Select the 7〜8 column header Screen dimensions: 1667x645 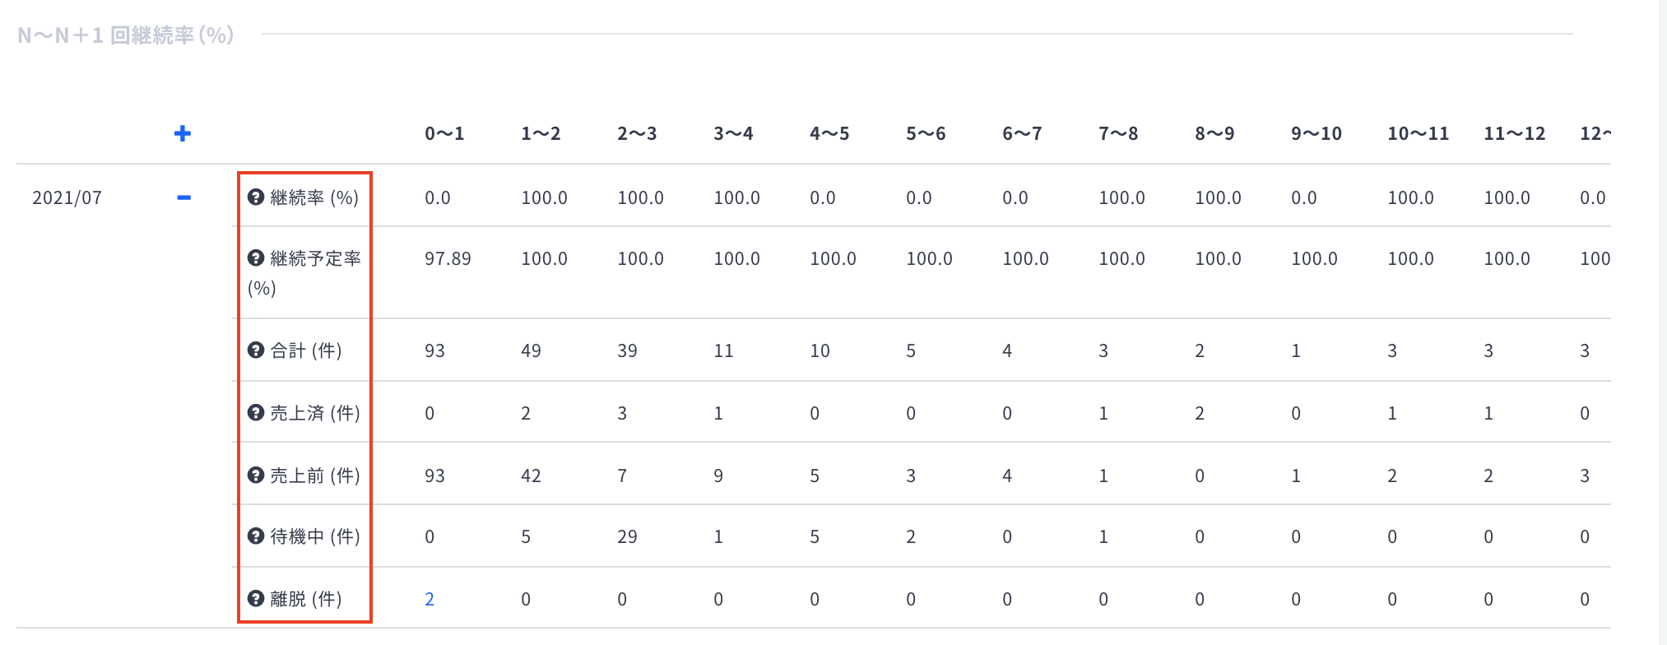click(1118, 133)
